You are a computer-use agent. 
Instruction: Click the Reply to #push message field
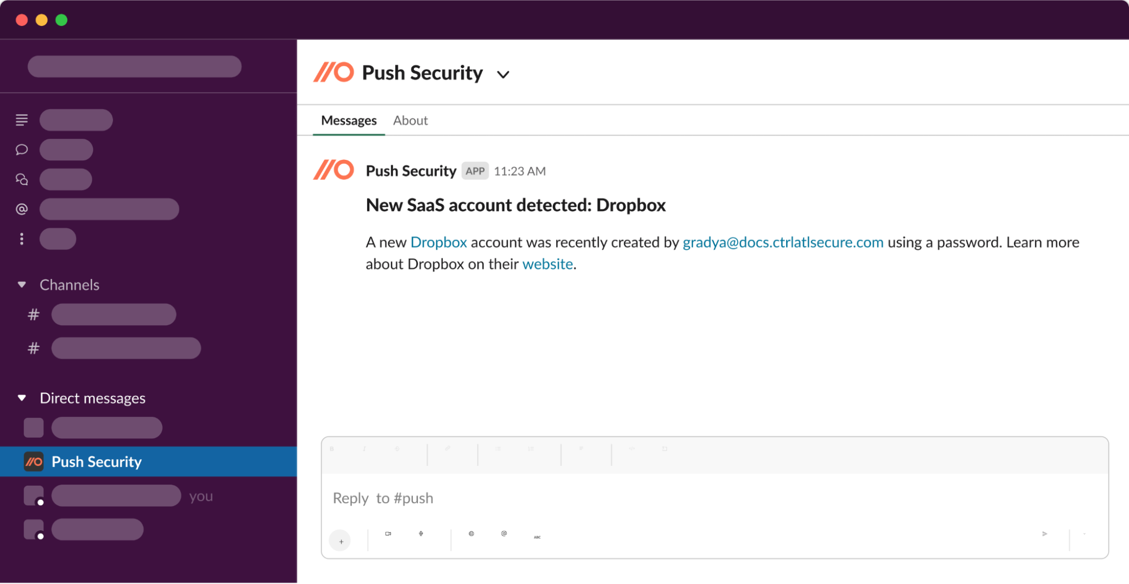click(714, 498)
